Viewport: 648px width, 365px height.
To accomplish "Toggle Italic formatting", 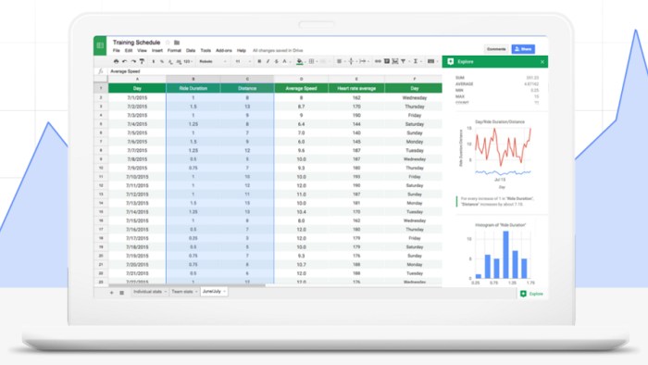I will 268,61.
